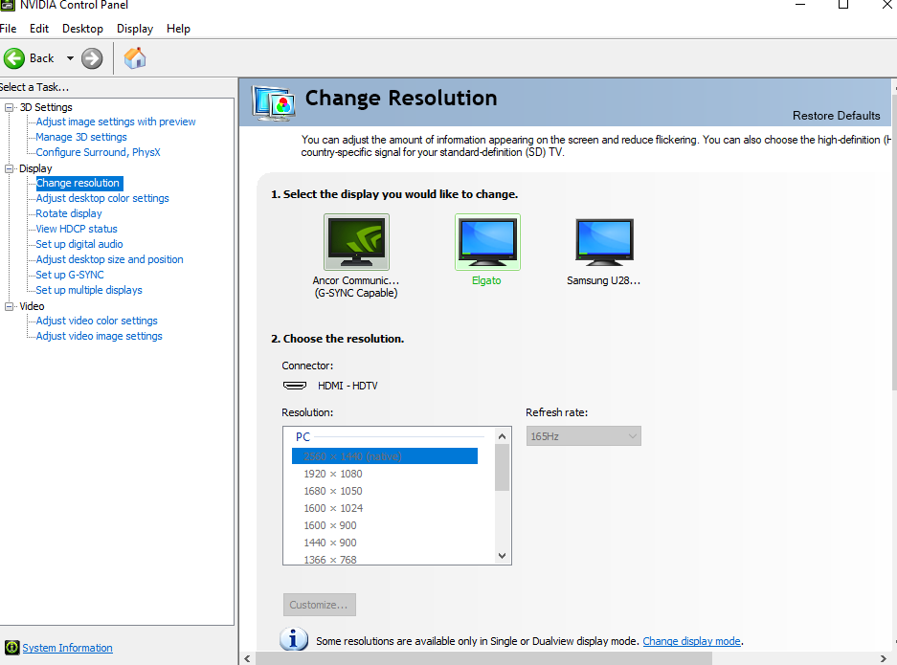
Task: Open Manage 3D settings
Action: pos(81,137)
